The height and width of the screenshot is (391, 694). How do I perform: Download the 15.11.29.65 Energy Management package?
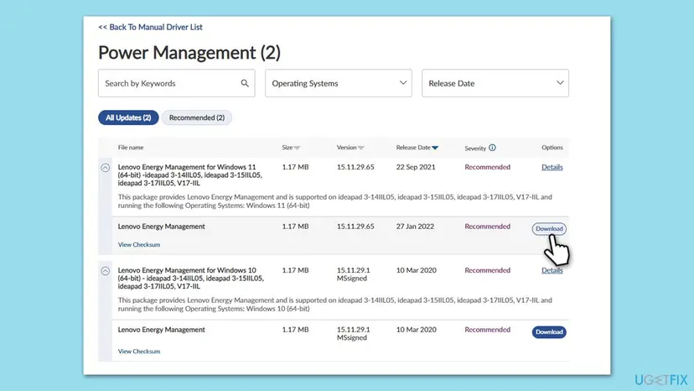coord(549,229)
